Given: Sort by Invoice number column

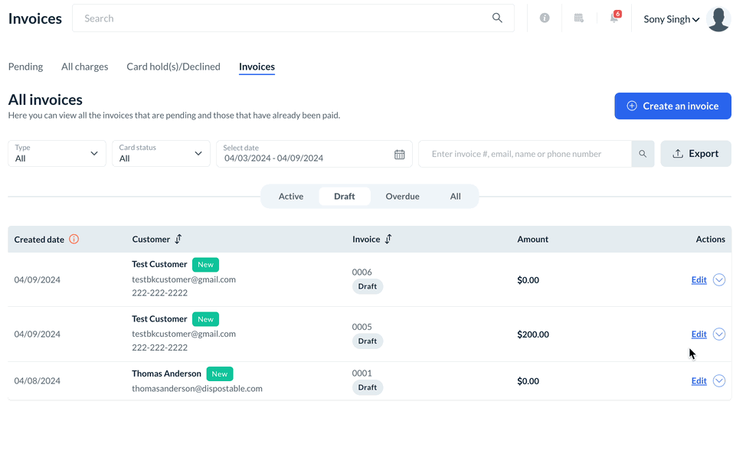Looking at the screenshot, I should [x=388, y=239].
